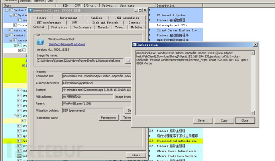Viewport: 275px width, 161px height.
Task: Open the Statistics tab
Action: (59, 27)
